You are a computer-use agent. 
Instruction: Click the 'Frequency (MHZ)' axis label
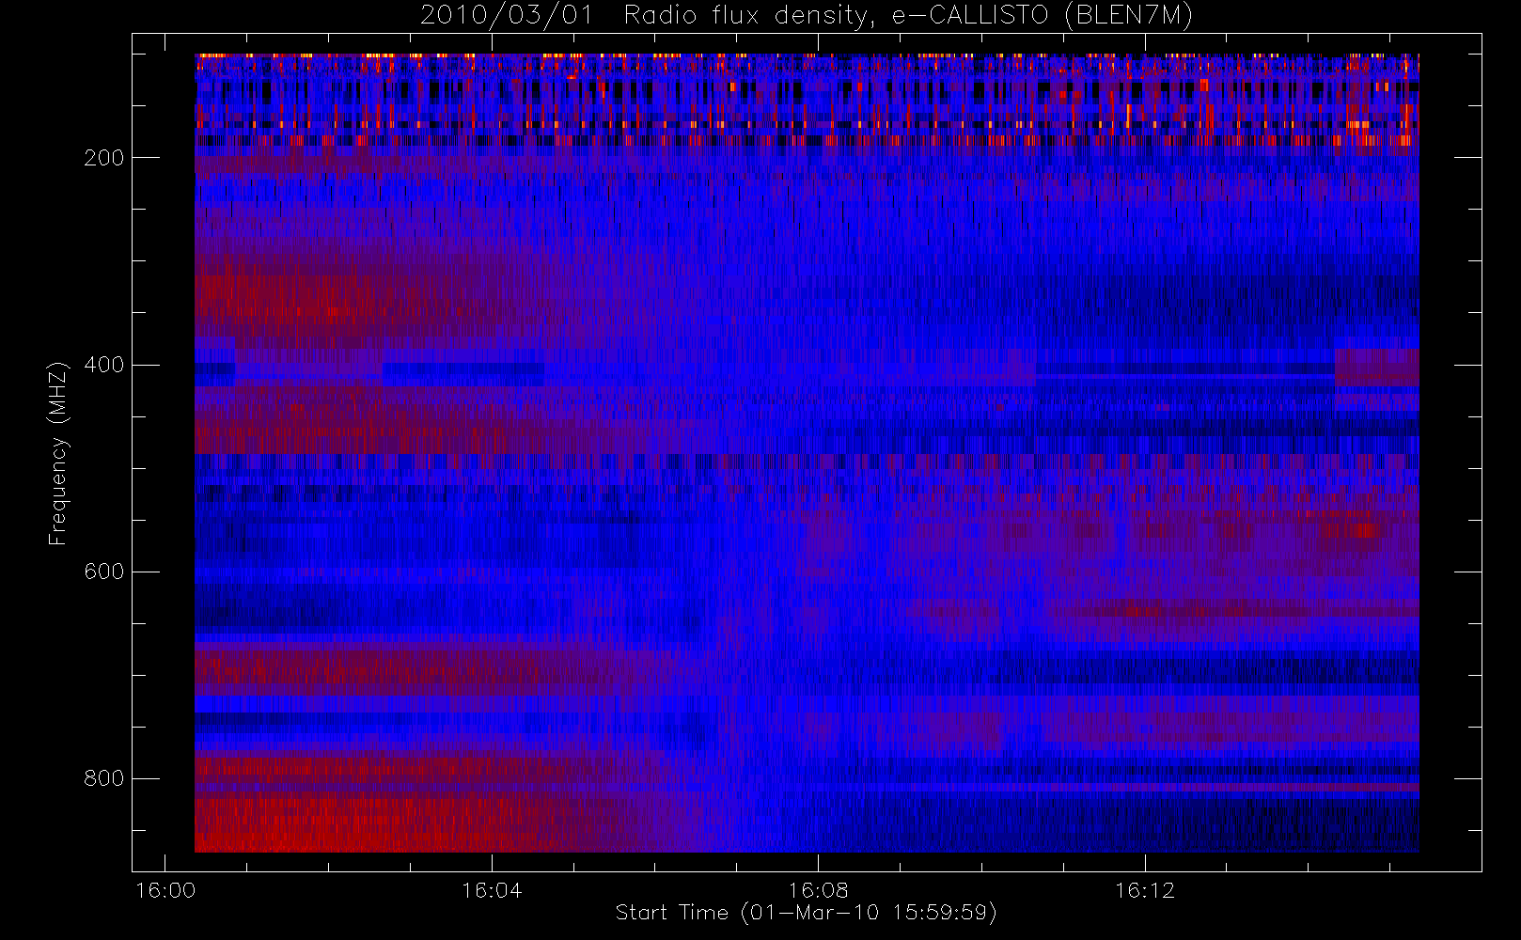coord(58,454)
